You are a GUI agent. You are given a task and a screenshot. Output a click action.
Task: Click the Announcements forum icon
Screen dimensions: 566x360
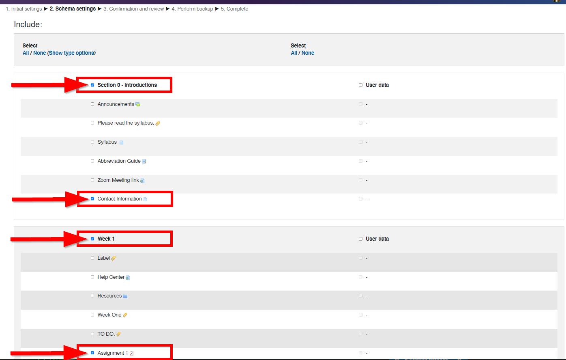[138, 105]
